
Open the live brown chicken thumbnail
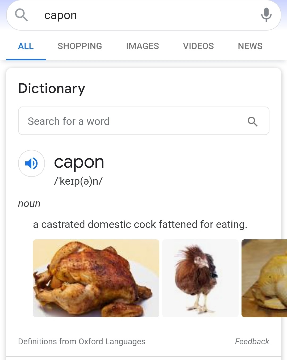(200, 278)
